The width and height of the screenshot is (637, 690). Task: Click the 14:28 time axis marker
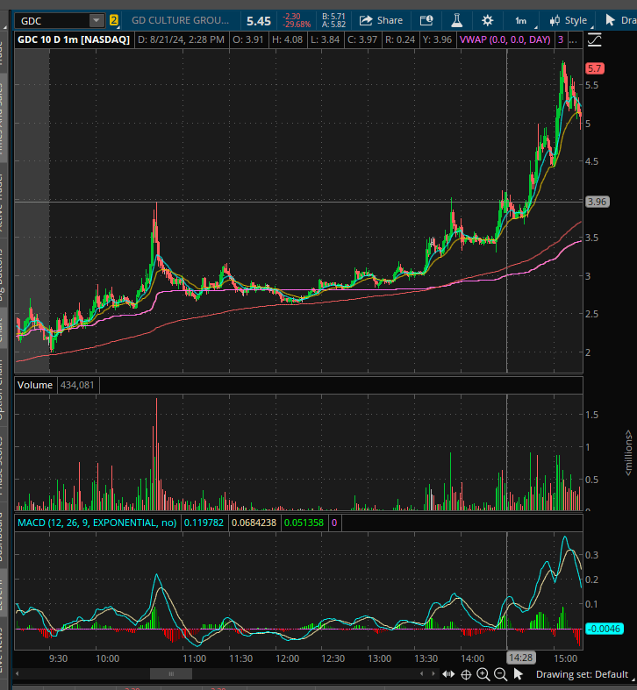(x=520, y=658)
